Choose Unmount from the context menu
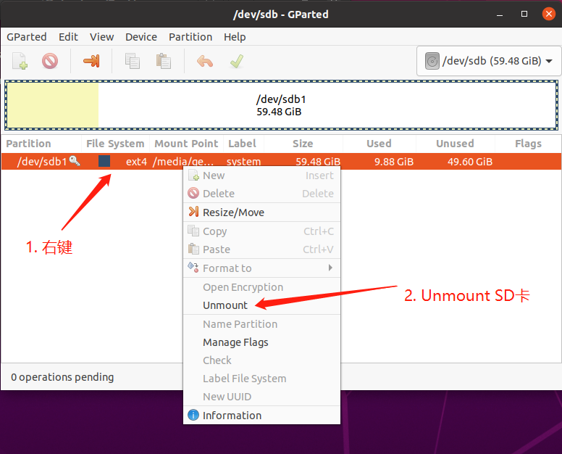Viewport: 562px width, 454px height. coord(261,305)
